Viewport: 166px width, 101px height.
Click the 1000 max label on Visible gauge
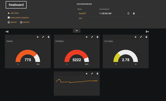point(38,64)
